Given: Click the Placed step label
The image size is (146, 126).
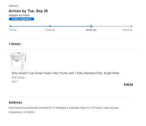Looking at the screenshot, I should pyautogui.click(x=13, y=30).
